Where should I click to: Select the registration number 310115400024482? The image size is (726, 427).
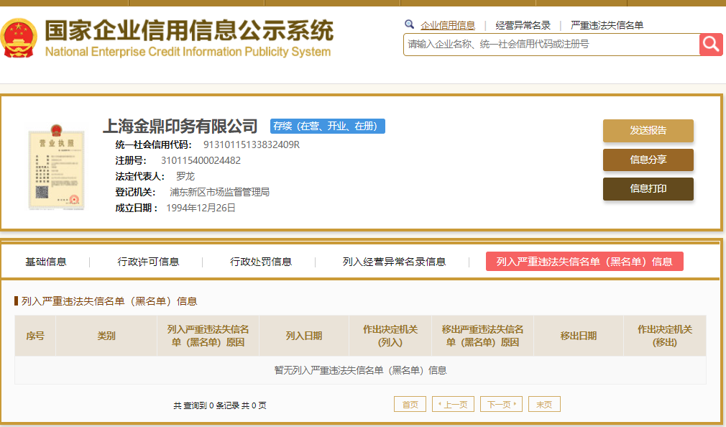[x=201, y=161]
